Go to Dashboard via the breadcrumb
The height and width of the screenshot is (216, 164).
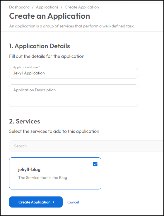(19, 7)
